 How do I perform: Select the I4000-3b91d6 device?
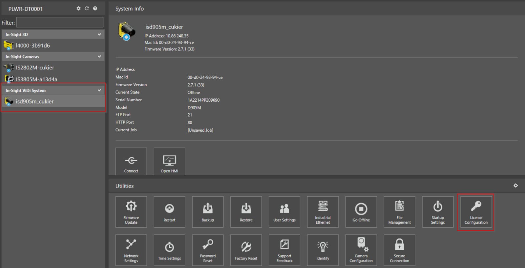(33, 46)
